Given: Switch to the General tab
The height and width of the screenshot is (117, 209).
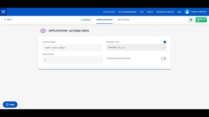Looking at the screenshot, I should point(86,20).
